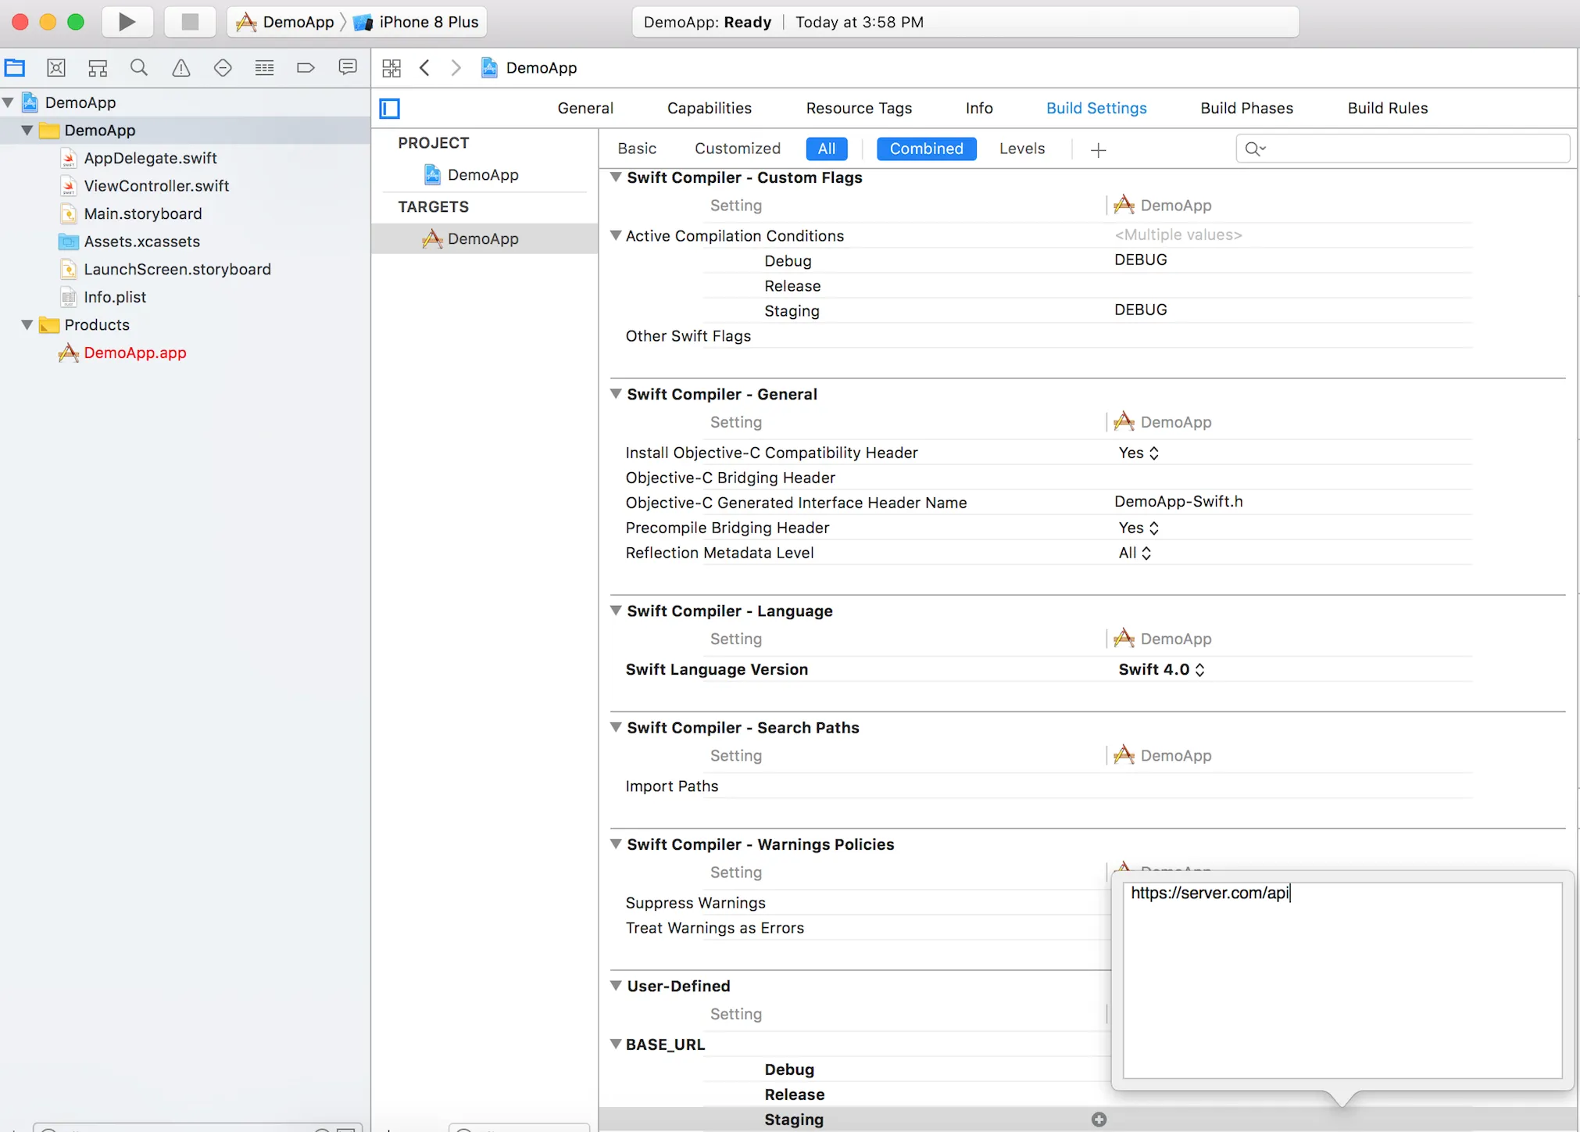Hide the project and targets list sidebar
Viewport: 1580px width, 1132px height.
tap(389, 109)
